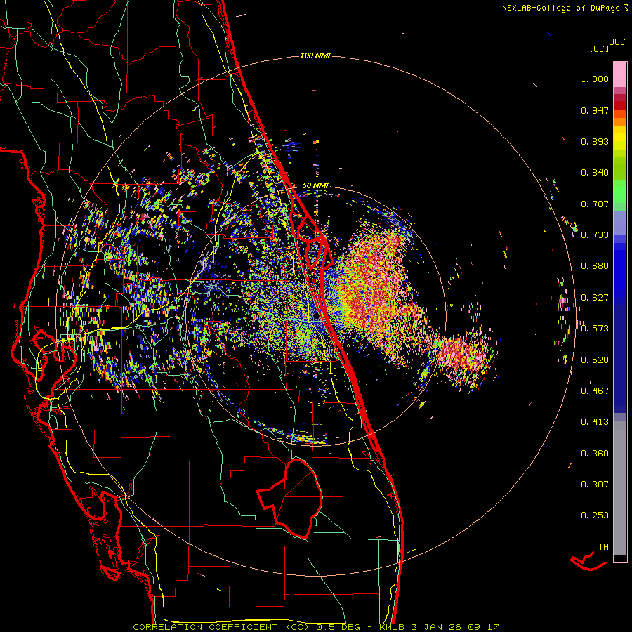The width and height of the screenshot is (632, 632).
Task: Select the 0.573 scale value
Action: click(x=595, y=329)
